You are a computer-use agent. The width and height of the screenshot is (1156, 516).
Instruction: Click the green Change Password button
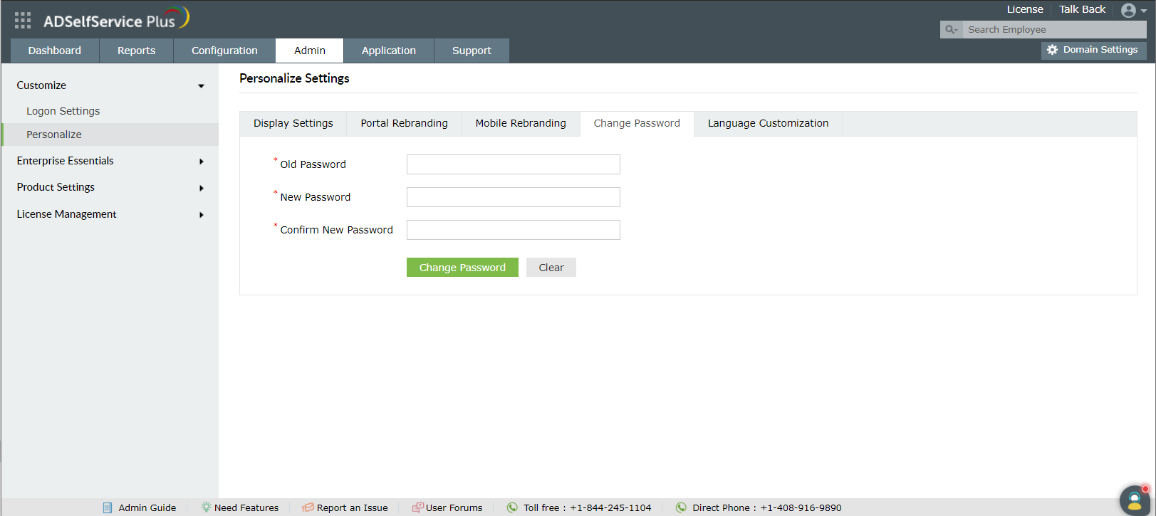(x=462, y=268)
